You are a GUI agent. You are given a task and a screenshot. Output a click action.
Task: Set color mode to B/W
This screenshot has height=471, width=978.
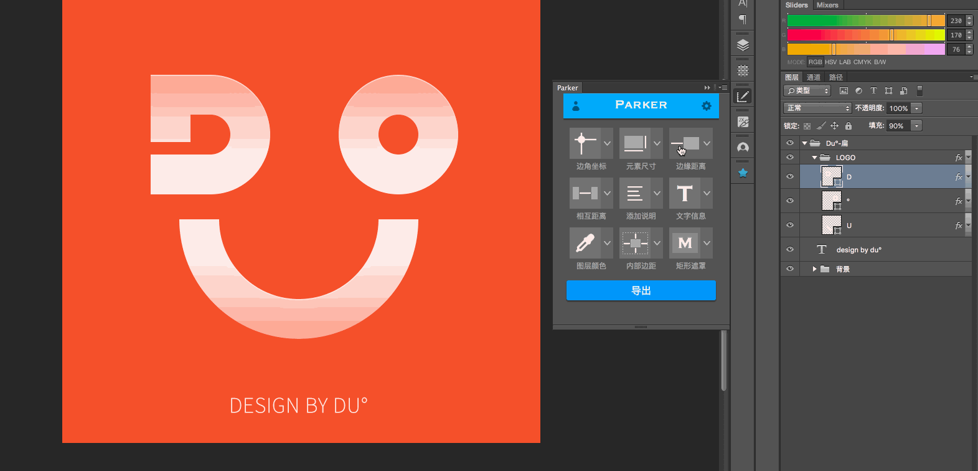click(880, 62)
